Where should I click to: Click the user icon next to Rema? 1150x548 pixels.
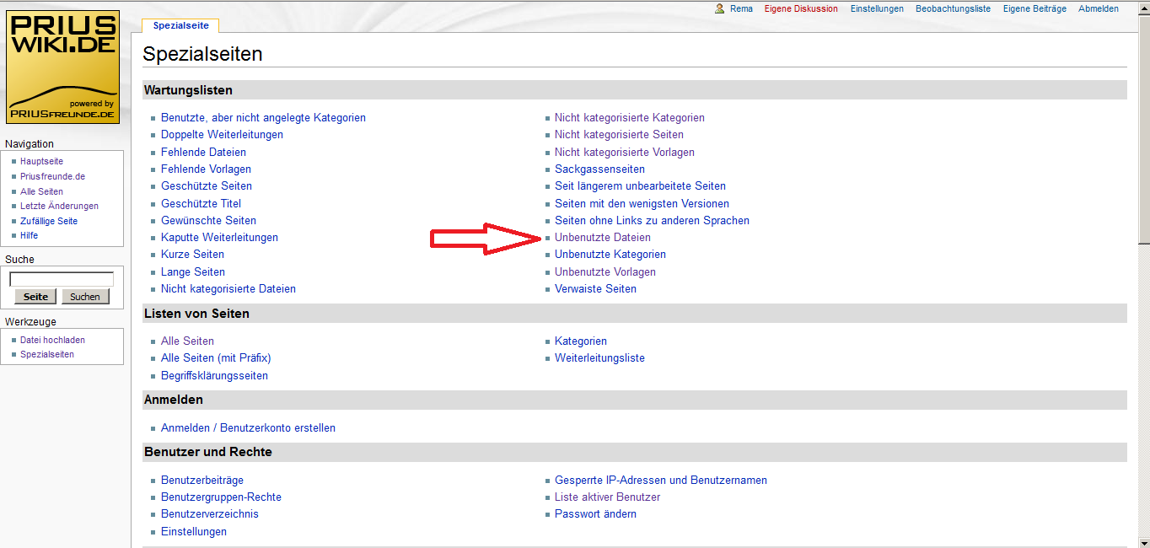coord(719,8)
